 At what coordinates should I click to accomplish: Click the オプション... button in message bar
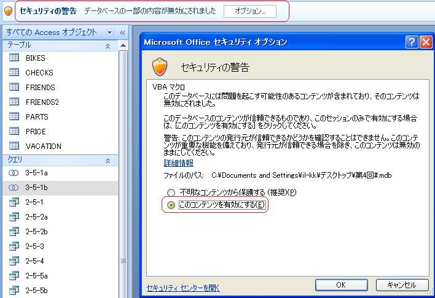pos(250,11)
